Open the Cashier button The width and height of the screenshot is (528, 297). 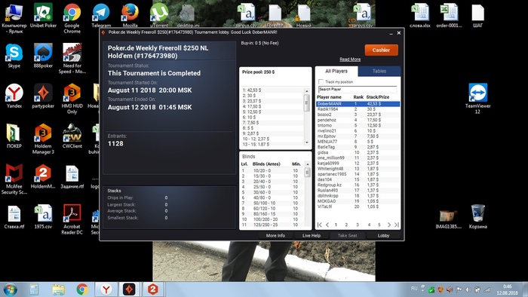coord(381,50)
